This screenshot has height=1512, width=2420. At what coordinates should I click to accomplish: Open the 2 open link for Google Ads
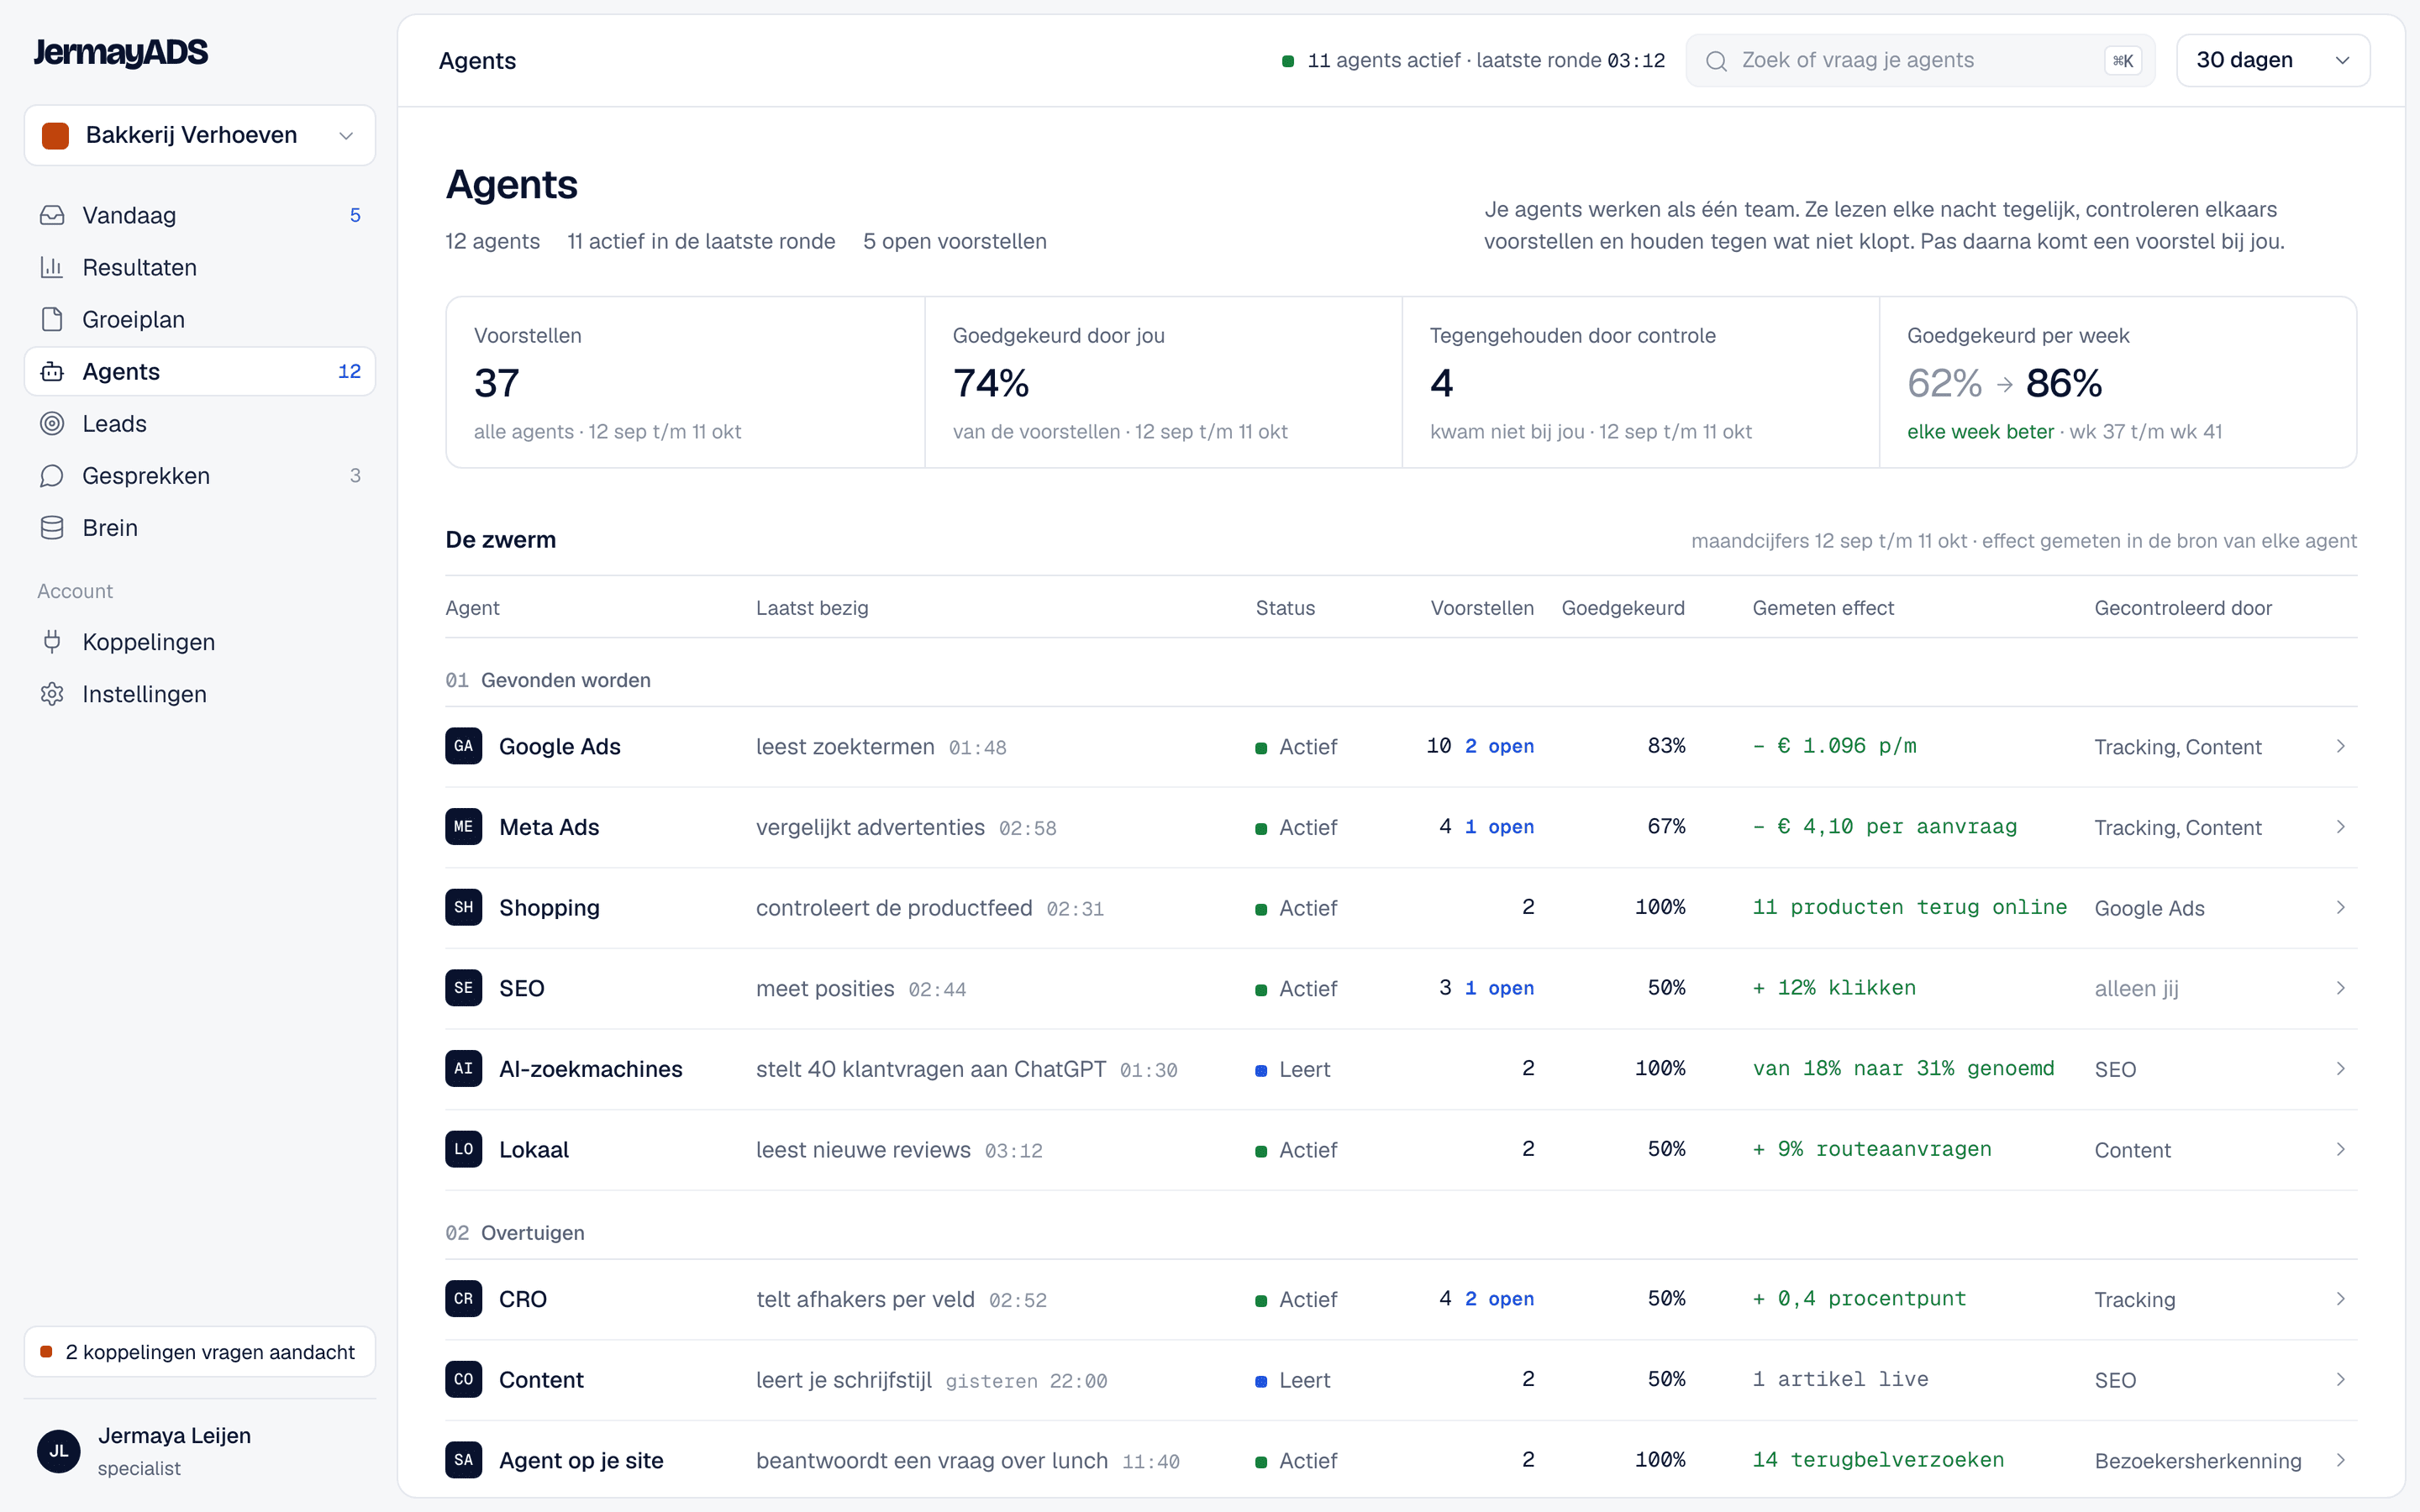[1499, 746]
